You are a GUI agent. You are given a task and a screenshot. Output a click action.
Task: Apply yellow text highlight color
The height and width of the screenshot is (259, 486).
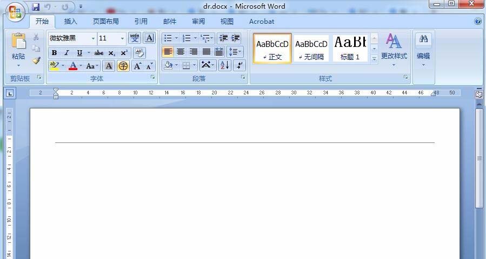coord(54,66)
